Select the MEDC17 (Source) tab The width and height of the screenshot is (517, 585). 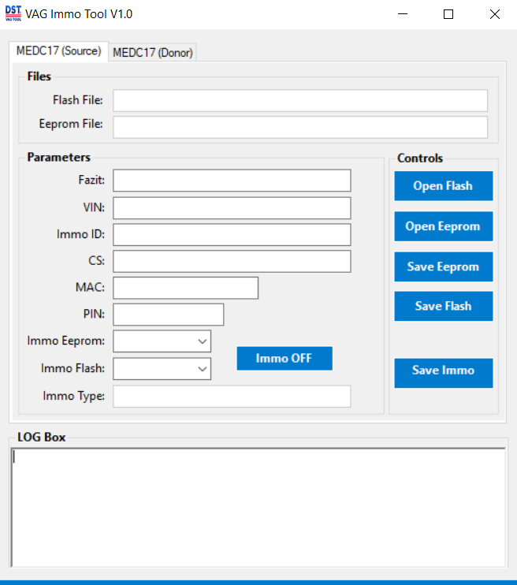tap(58, 51)
